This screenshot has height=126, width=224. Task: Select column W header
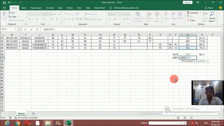(x=188, y=35)
